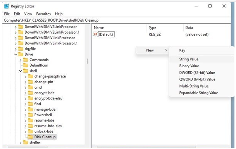Click the encrypt-bde-elev folder icon

tap(30, 98)
